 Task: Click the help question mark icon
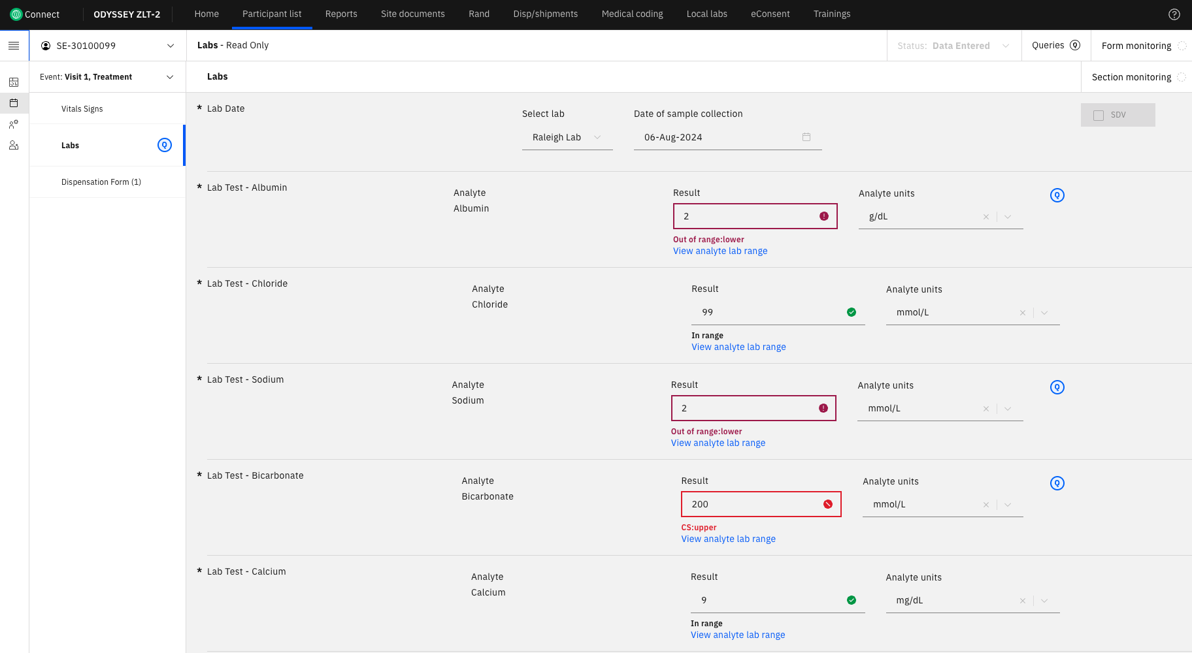point(1174,14)
